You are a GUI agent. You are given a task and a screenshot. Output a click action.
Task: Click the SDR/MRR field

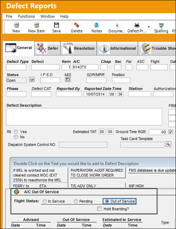pos(96,80)
